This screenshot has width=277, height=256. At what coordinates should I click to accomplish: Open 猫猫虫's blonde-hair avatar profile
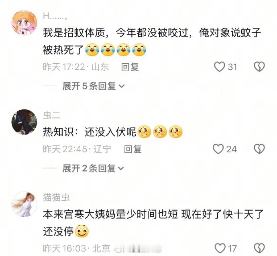point(24,204)
